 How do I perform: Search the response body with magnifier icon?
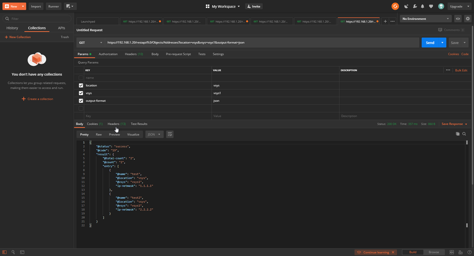coord(464,134)
